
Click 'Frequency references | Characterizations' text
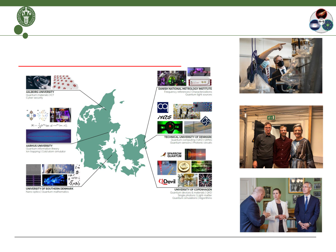click(x=188, y=92)
